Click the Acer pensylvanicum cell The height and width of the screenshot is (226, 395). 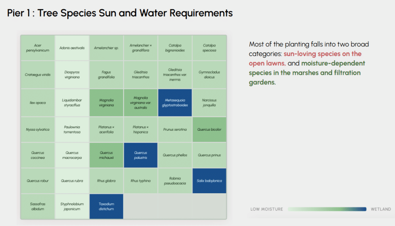coord(37,48)
